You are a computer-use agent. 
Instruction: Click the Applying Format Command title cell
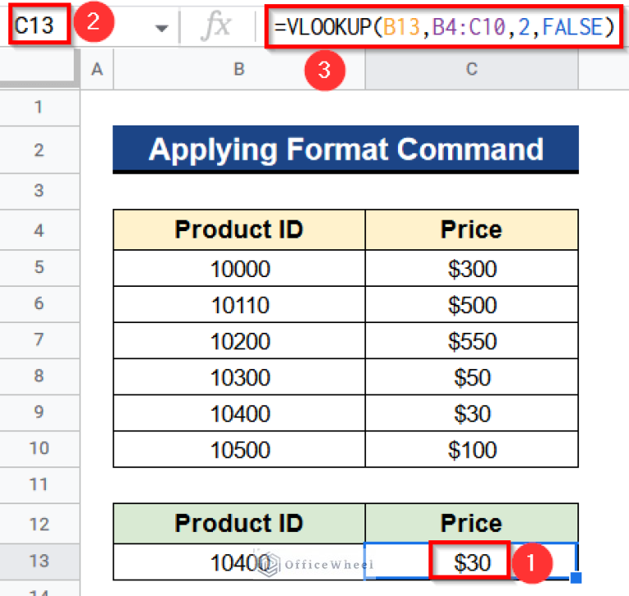(x=346, y=149)
